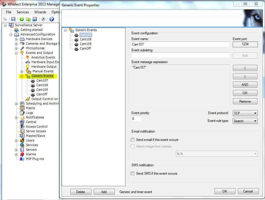This screenshot has width=265, height=200.
Task: Click the Services gear icon in tree
Action: pos(22,145)
